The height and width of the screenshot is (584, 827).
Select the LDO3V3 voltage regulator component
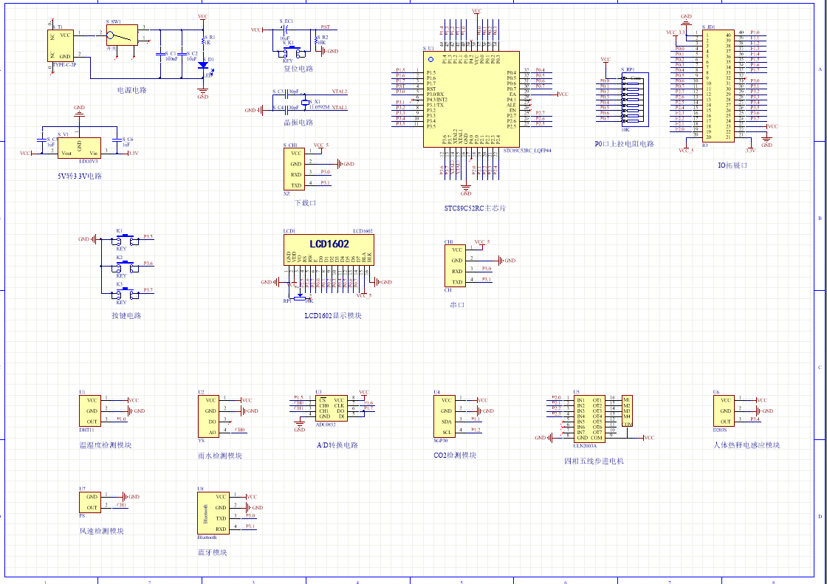pyautogui.click(x=80, y=148)
